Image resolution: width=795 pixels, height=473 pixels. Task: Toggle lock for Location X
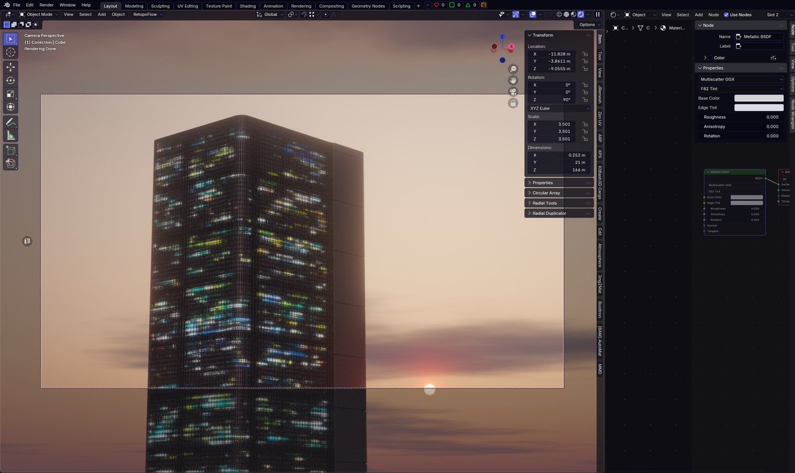point(585,54)
